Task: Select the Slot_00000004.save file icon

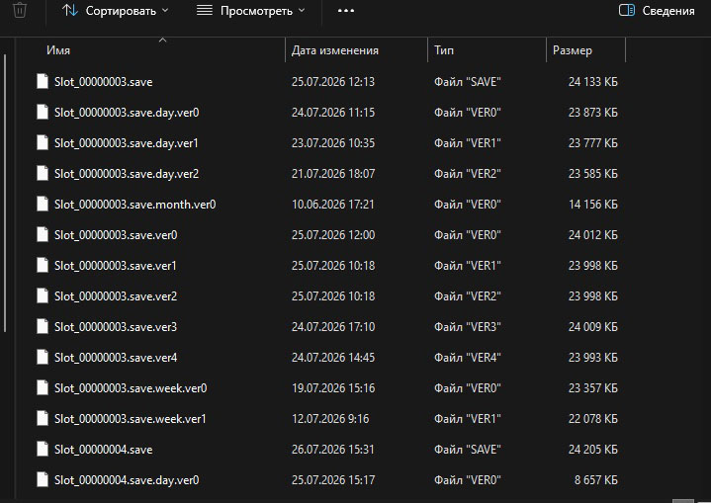Action: tap(43, 449)
